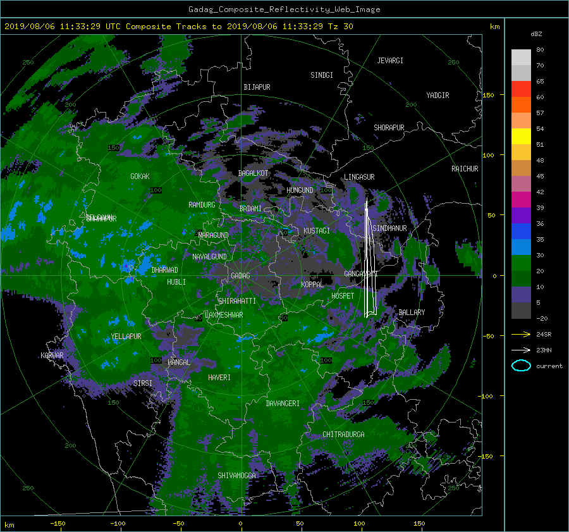Click the LINGASUR city label
Image resolution: width=569 pixels, height=532 pixels.
point(359,177)
